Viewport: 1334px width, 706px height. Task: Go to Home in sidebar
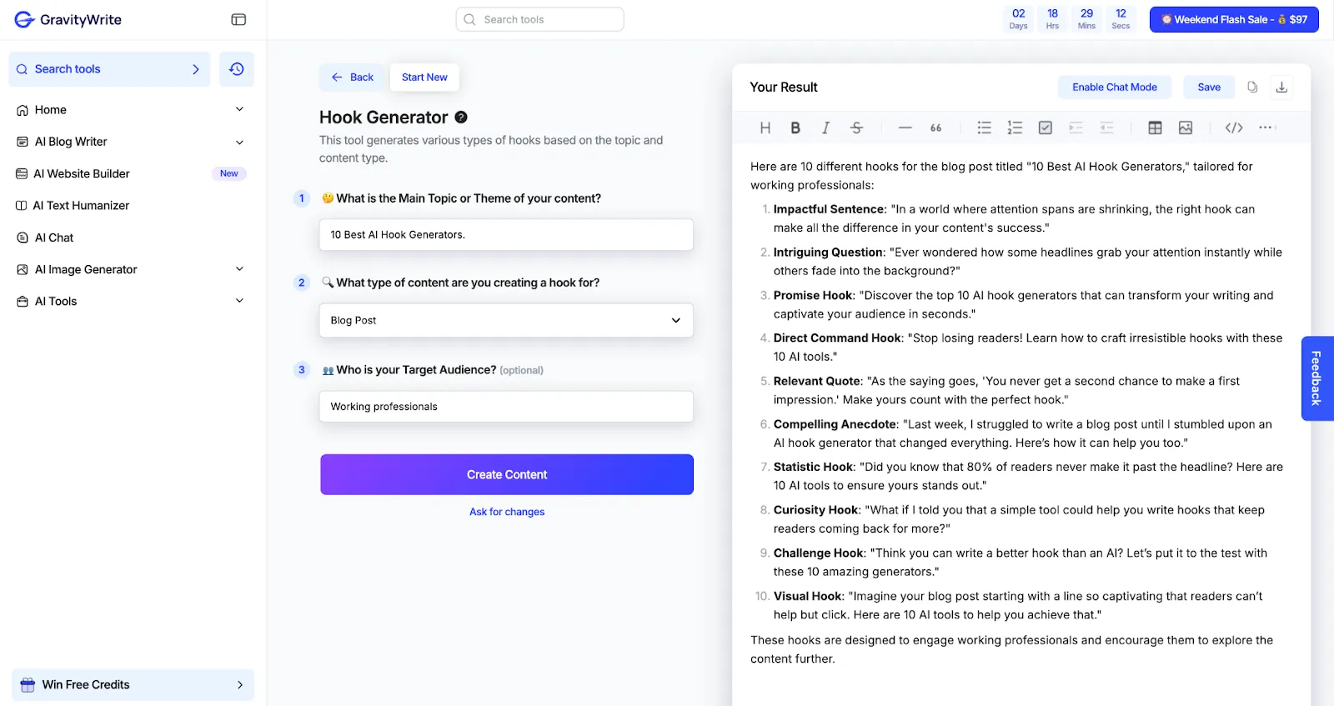pos(51,109)
